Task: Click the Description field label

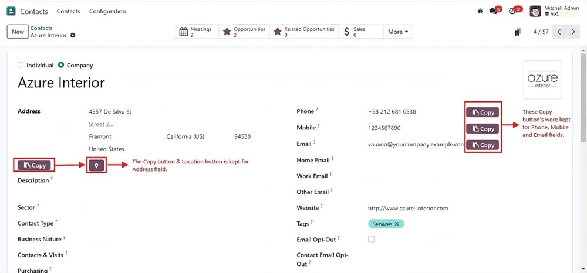Action: pyautogui.click(x=33, y=180)
